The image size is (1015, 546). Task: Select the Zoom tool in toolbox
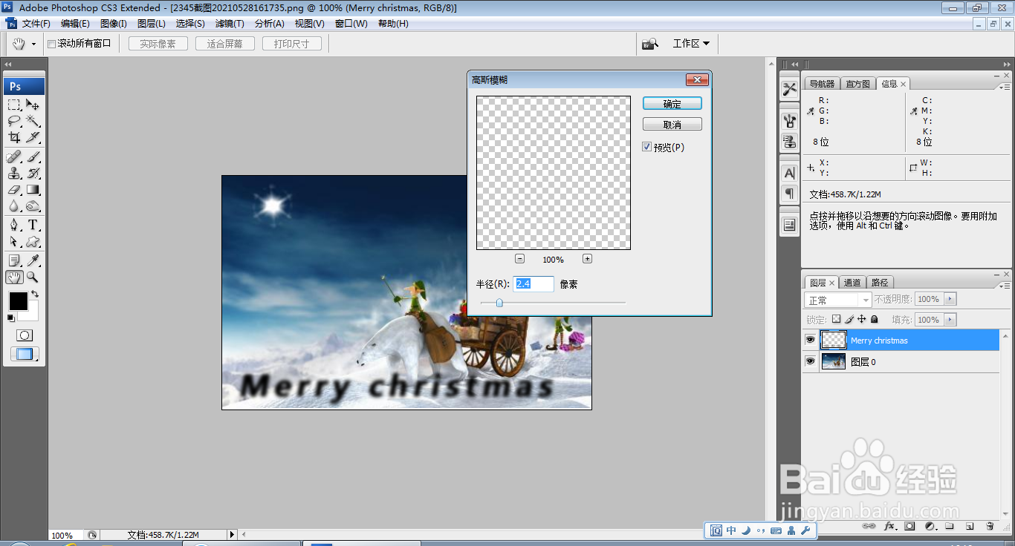click(x=33, y=277)
